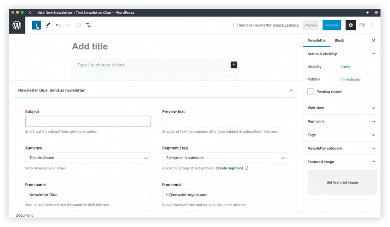Select the pencil Tools icon

[48, 25]
